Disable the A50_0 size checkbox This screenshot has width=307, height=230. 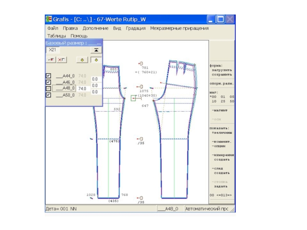coord(48,95)
